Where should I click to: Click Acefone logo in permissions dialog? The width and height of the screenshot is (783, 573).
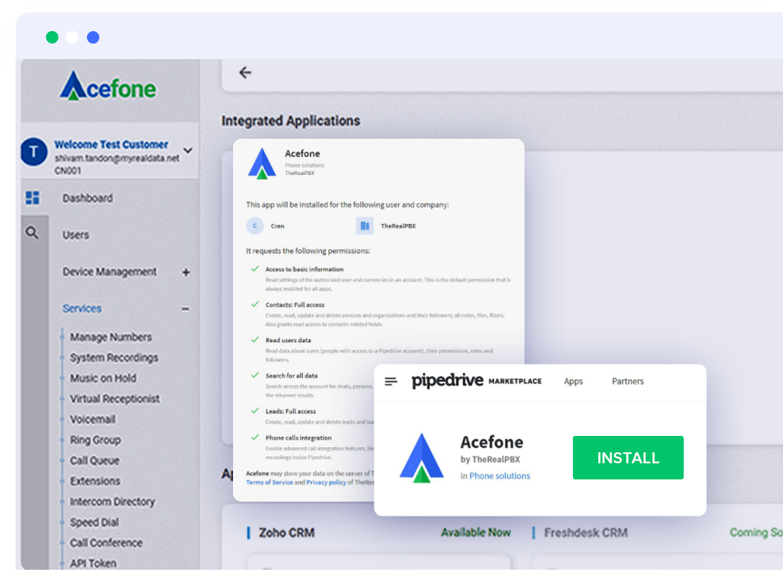coord(262,163)
